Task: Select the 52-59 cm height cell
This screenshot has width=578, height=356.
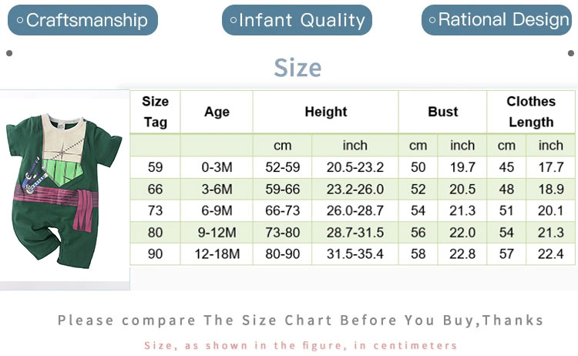Action: 282,167
